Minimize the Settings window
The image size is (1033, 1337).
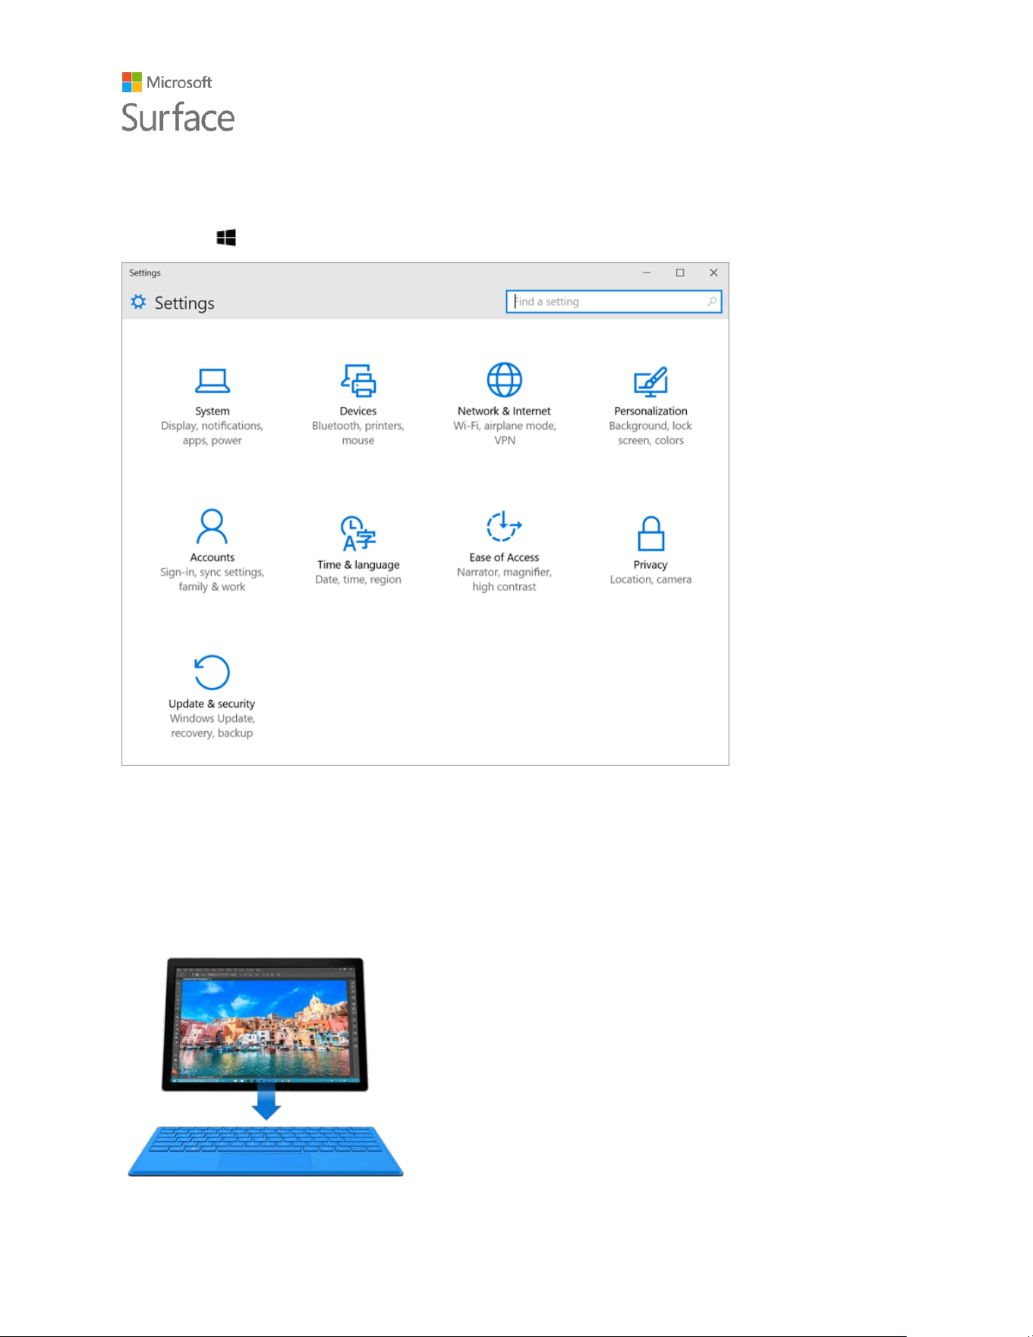pyautogui.click(x=647, y=273)
